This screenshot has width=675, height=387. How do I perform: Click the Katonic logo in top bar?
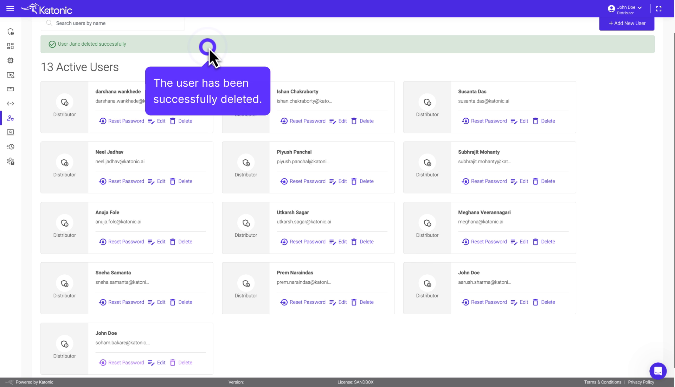pyautogui.click(x=47, y=8)
